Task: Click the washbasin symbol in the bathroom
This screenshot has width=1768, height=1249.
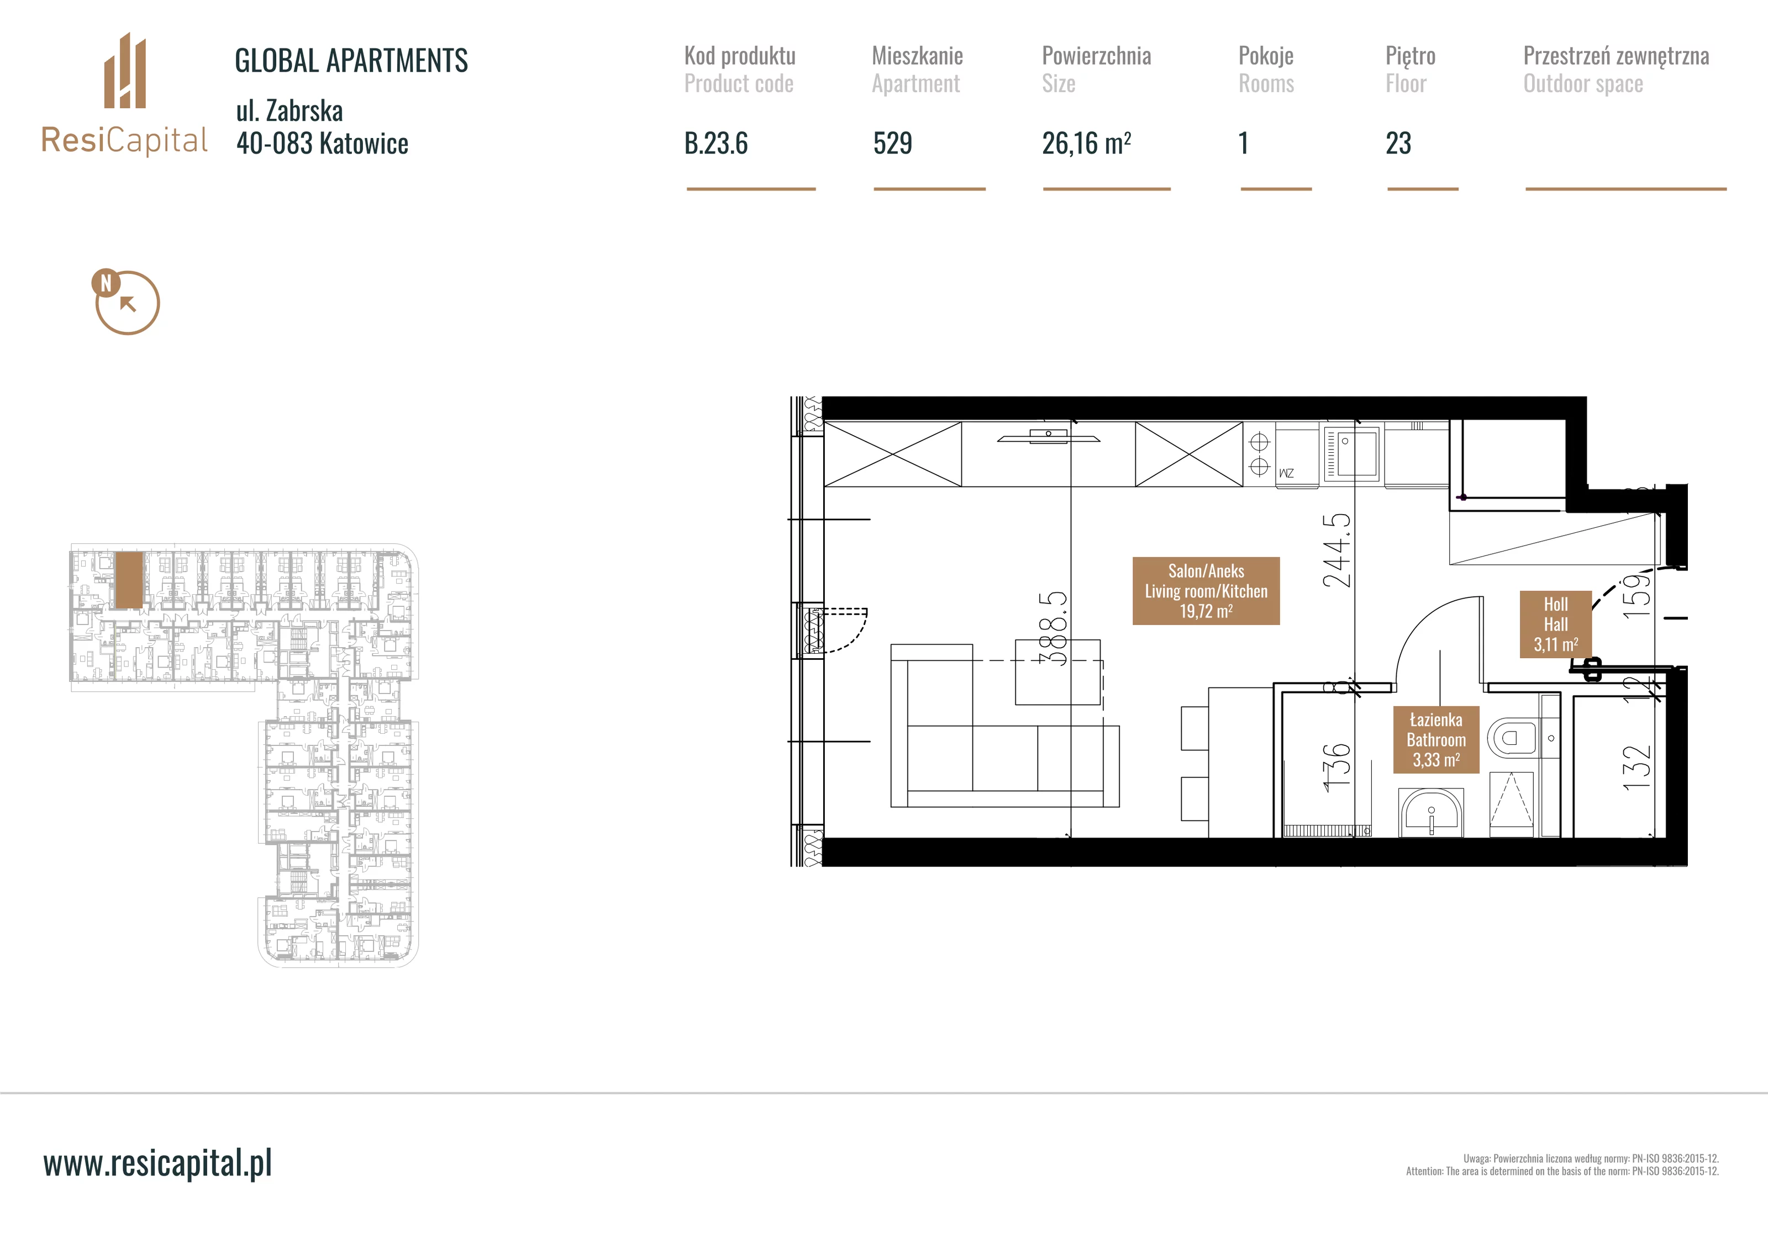Action: [1431, 812]
